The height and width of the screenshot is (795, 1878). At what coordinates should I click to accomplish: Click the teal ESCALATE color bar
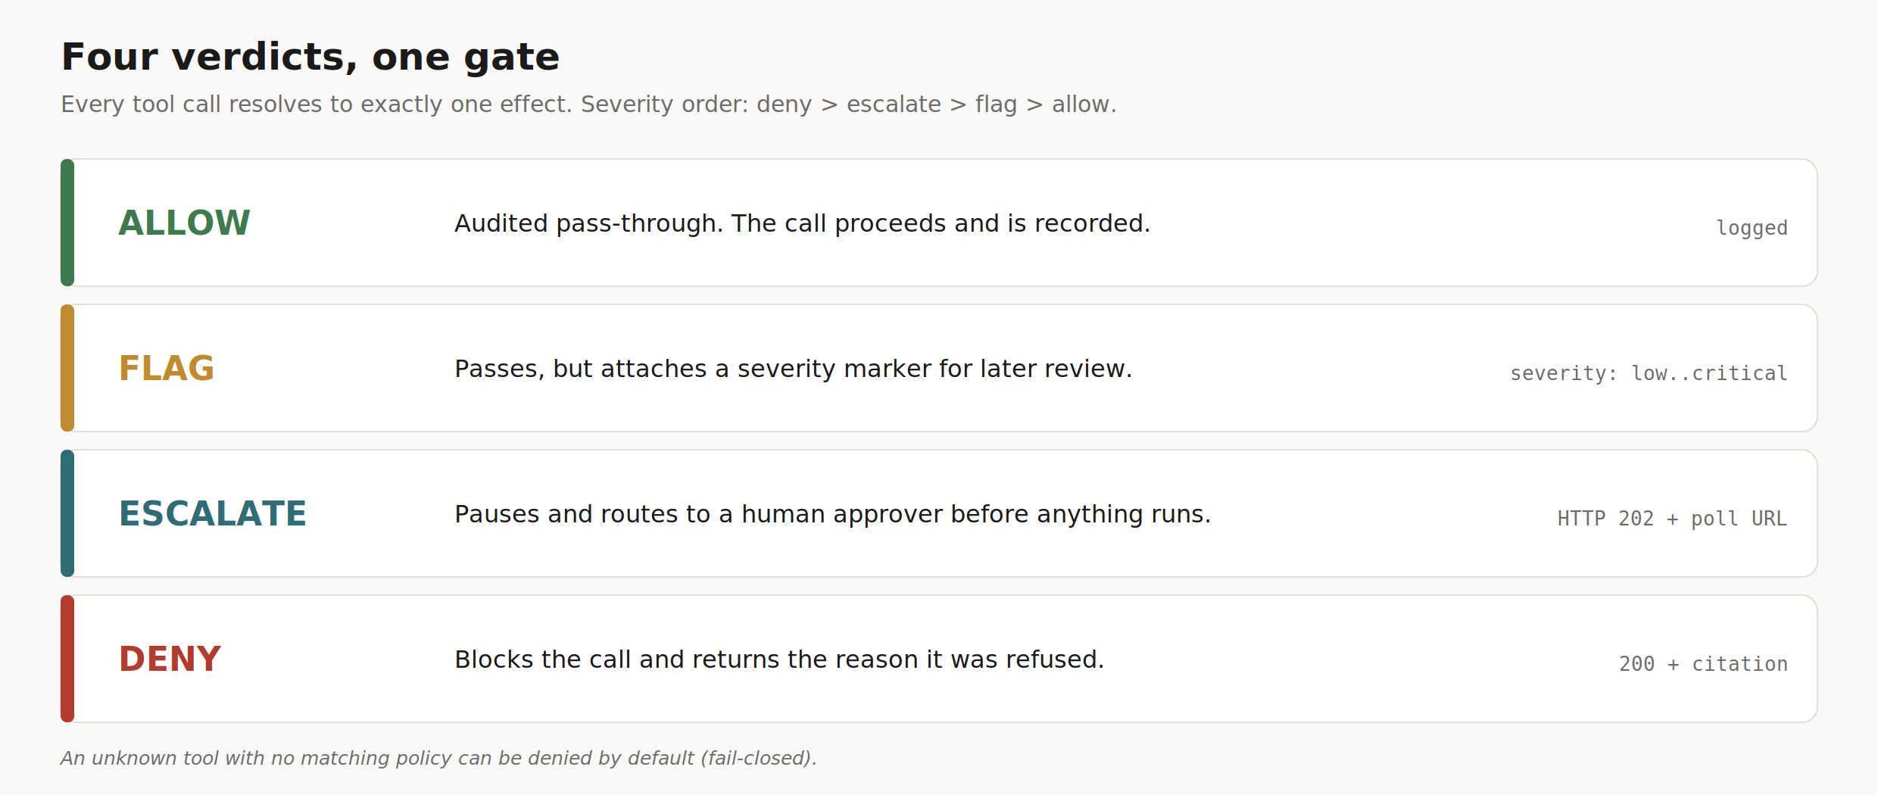pyautogui.click(x=67, y=513)
